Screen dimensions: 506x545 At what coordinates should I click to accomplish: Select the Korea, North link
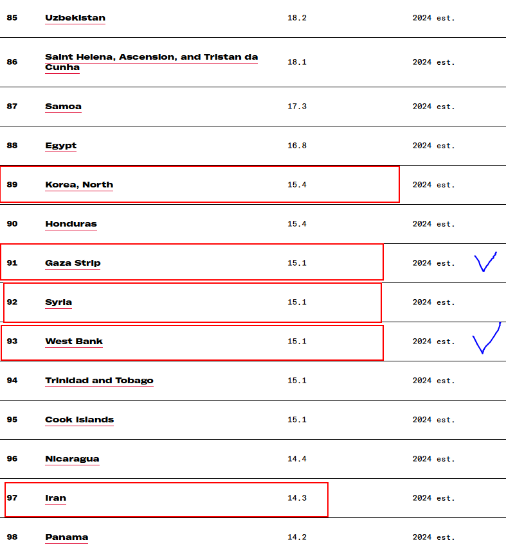(79, 185)
